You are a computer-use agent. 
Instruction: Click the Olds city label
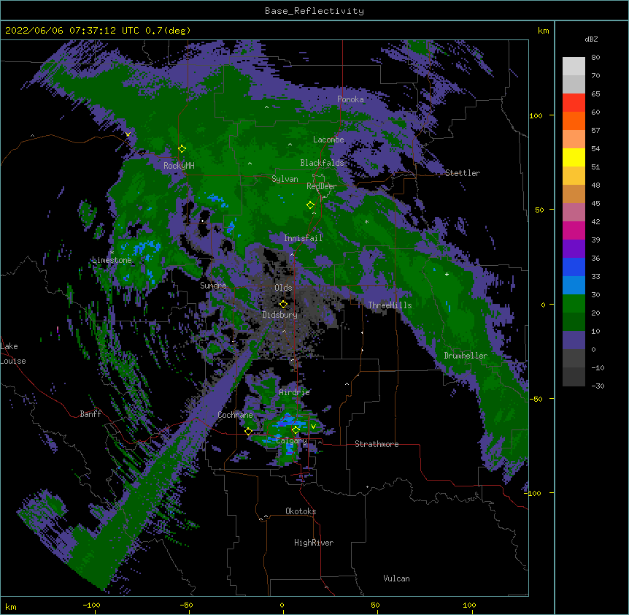coord(283,288)
